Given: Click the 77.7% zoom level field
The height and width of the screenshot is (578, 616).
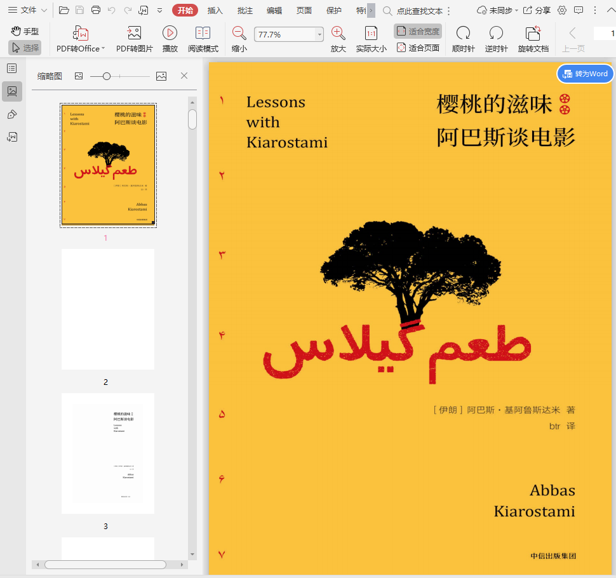Looking at the screenshot, I should [285, 34].
